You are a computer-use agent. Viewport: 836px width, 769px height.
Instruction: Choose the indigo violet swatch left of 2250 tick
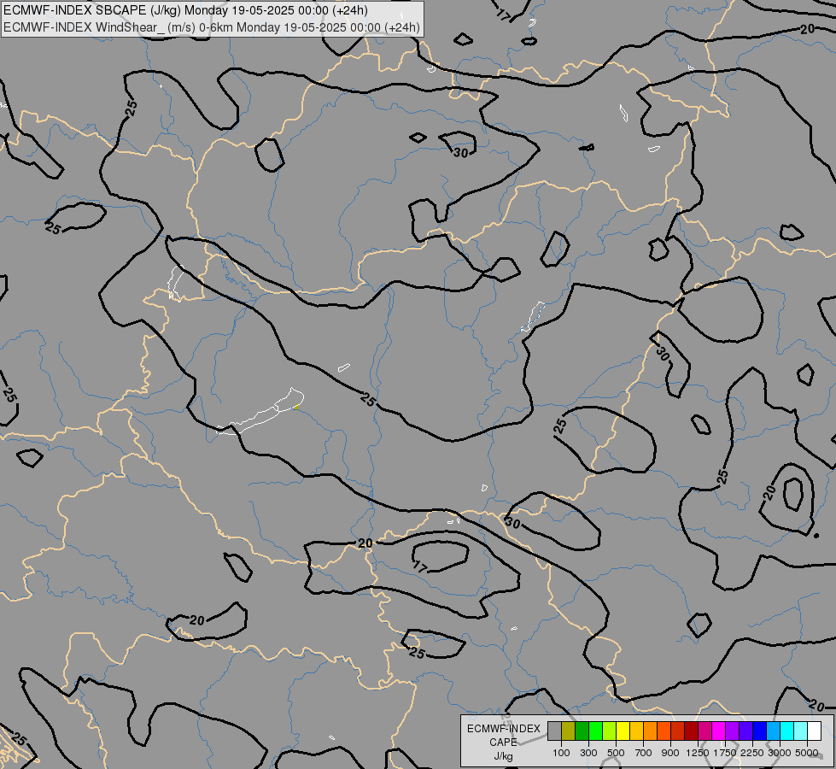[x=745, y=731]
